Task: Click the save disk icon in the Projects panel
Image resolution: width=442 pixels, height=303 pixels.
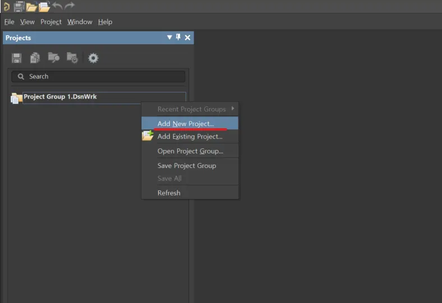Action: click(x=17, y=58)
